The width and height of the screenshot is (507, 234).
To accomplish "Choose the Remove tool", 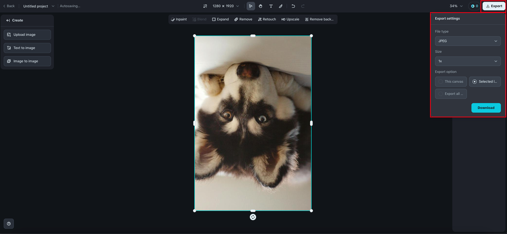I will [x=243, y=19].
